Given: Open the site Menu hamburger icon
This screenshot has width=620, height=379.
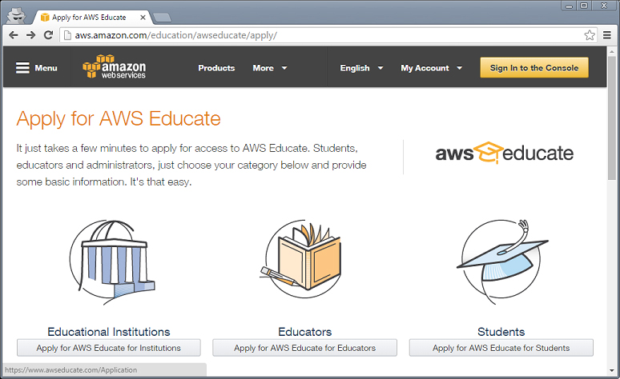Looking at the screenshot, I should (x=22, y=68).
